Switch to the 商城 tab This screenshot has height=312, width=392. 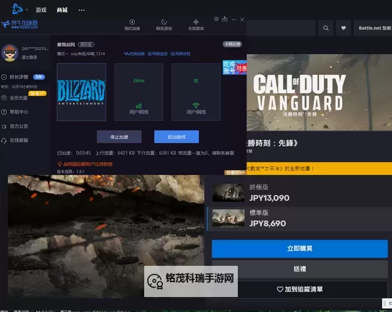point(62,11)
